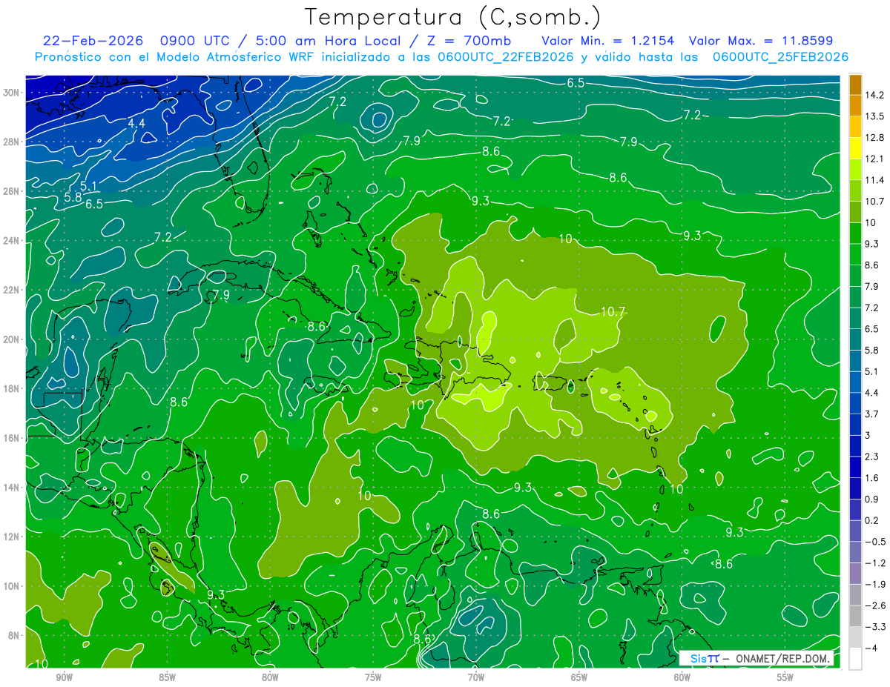Click the 4.4 contour label on the map
Viewport: 890px width, 687px height.
tap(136, 123)
